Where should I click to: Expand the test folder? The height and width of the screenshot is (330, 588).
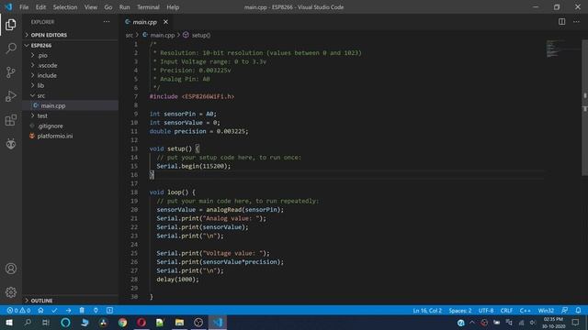(x=71, y=116)
